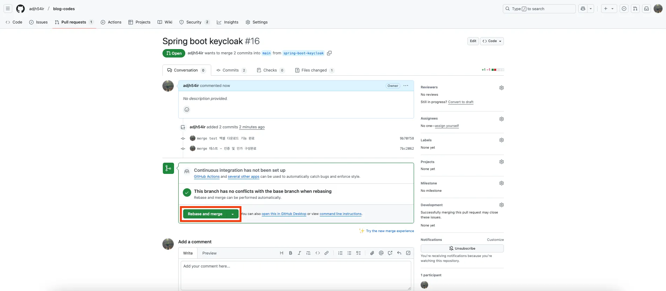666x291 pixels.
Task: Open the Copilot dropdown arrow
Action: click(591, 9)
